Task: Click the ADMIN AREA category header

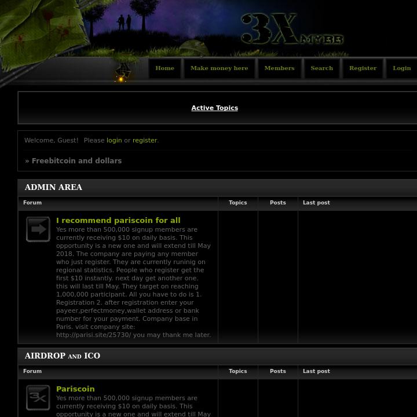Action: point(53,187)
